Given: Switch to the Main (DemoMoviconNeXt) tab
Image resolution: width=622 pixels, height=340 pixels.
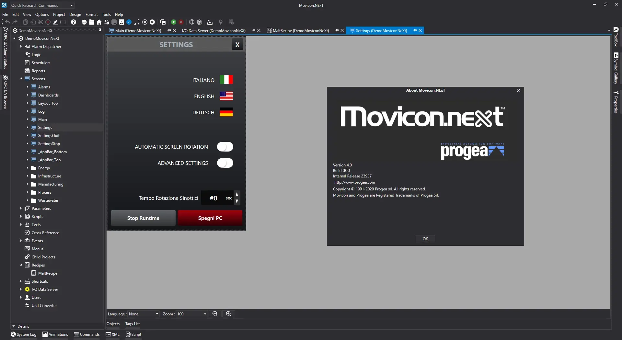Looking at the screenshot, I should coord(138,30).
